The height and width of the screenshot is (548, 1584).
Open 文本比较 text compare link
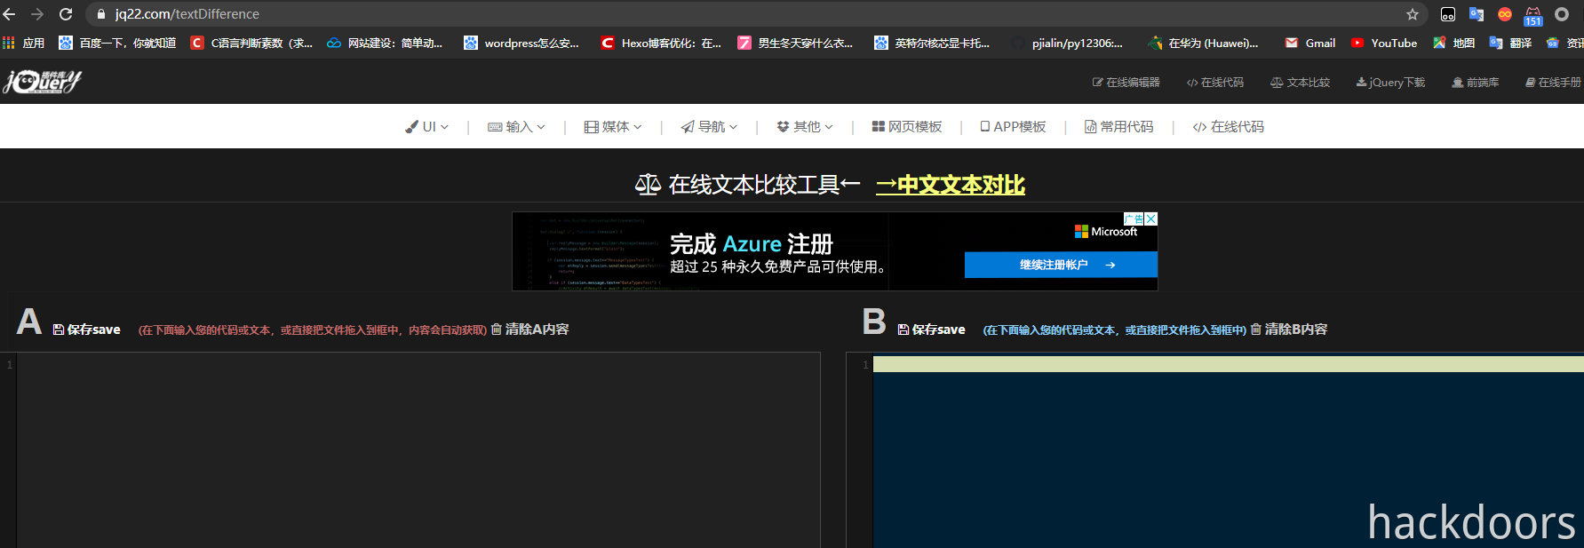pyautogui.click(x=1300, y=82)
